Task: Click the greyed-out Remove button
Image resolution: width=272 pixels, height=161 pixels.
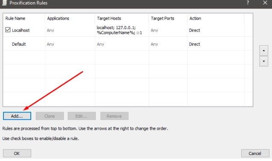Action: pos(114,116)
